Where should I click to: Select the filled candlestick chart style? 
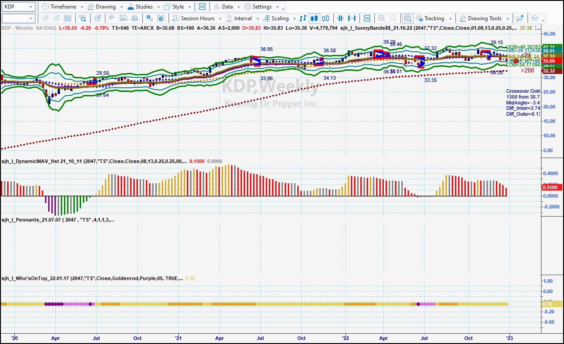point(314,18)
